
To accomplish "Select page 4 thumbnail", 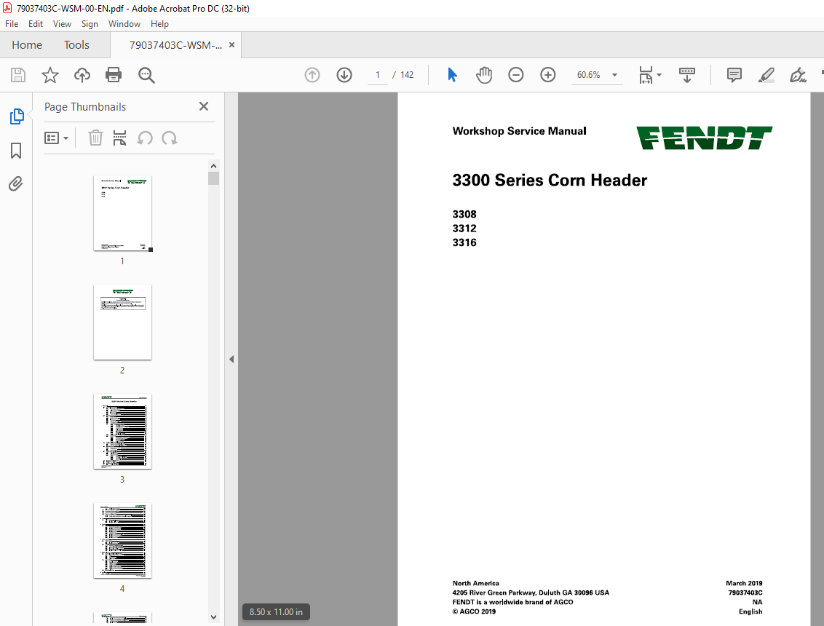I will [122, 541].
